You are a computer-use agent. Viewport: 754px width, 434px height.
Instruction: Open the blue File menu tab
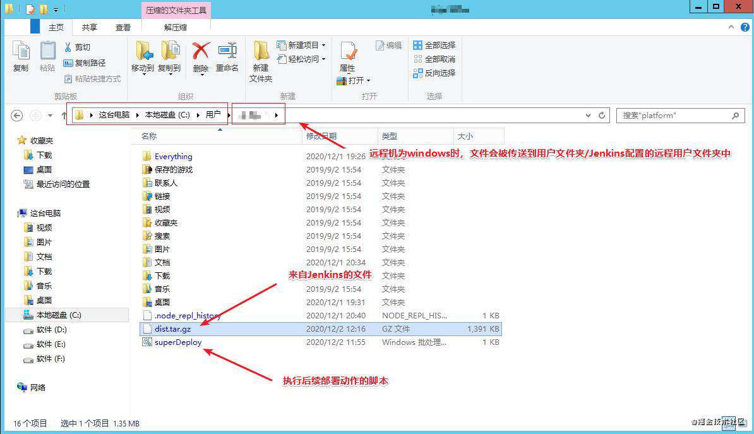(35, 27)
